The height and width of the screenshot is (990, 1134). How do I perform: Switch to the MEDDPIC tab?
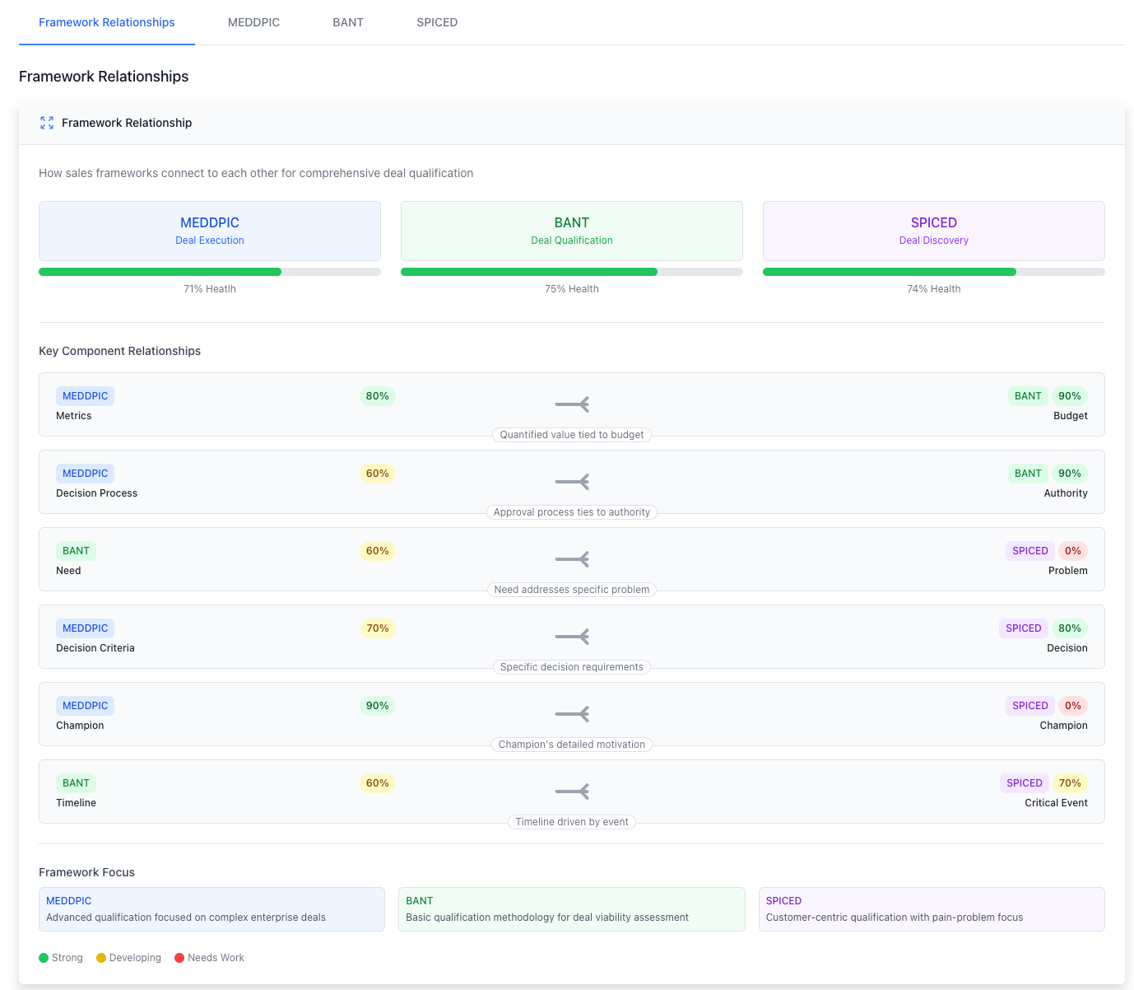[253, 22]
